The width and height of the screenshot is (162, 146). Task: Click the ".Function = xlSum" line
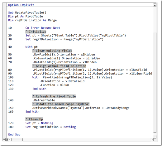[54, 85]
